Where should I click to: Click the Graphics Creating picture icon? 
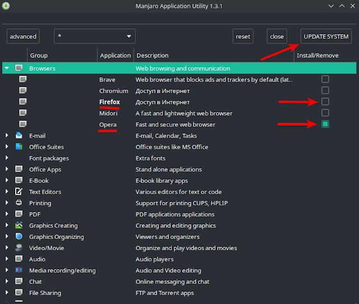(19, 225)
